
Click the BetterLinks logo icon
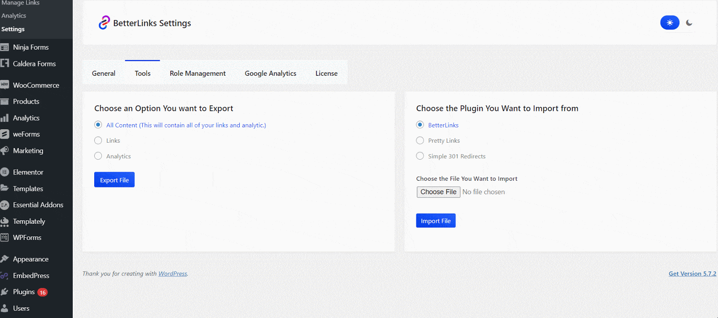click(x=104, y=23)
